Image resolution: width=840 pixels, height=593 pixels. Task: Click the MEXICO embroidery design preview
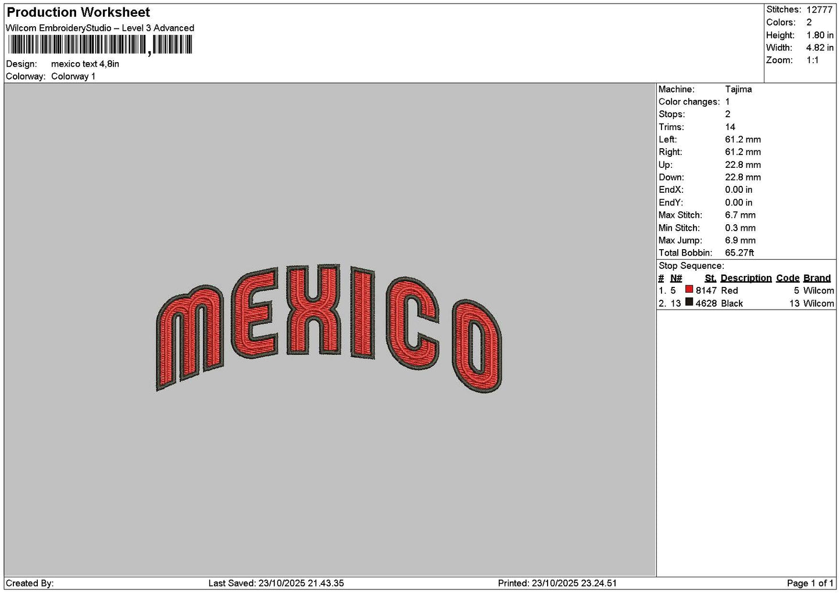point(329,328)
